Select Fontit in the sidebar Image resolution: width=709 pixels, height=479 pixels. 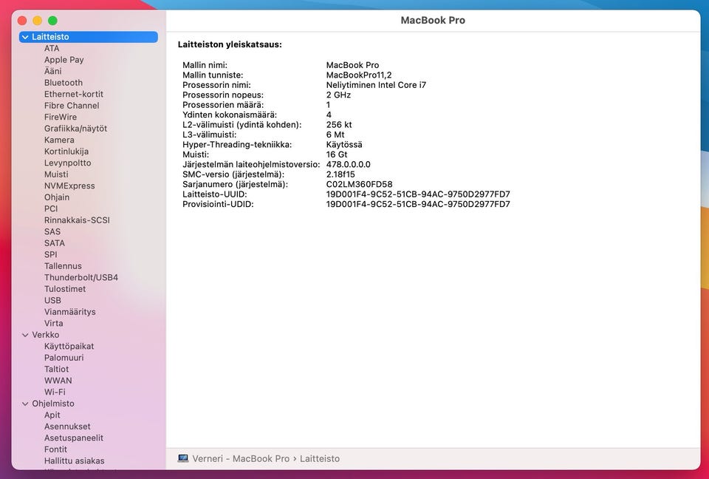(55, 449)
